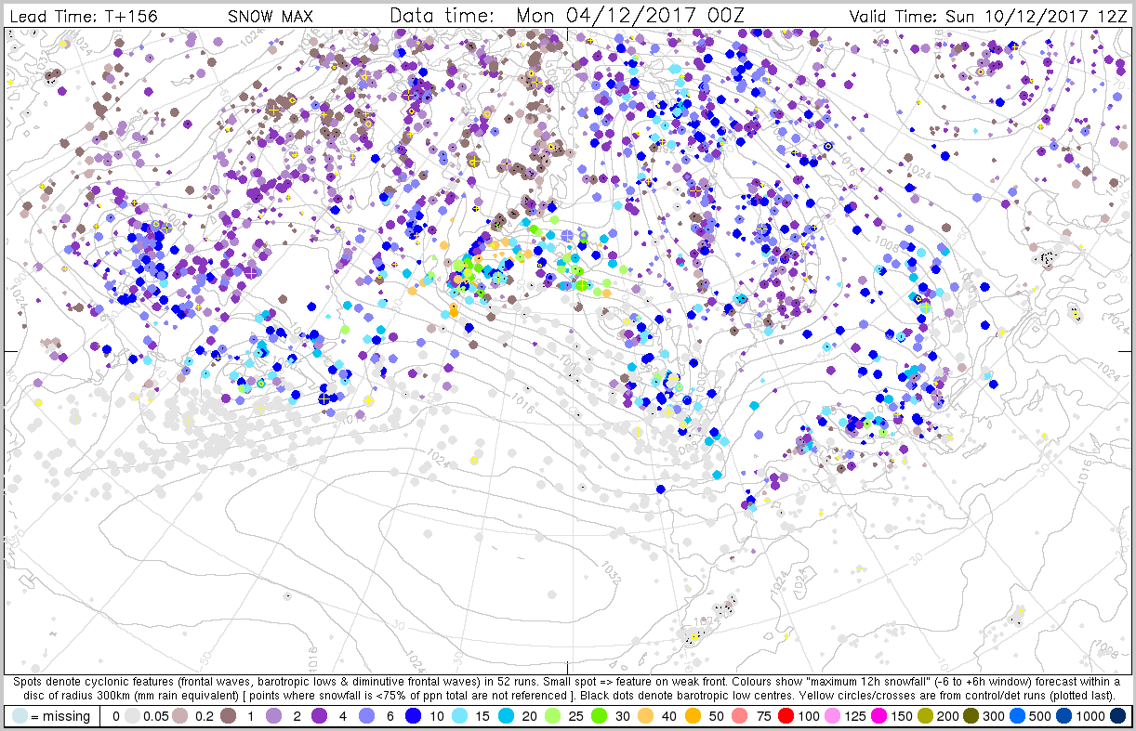Click the '0.05' legend value
1136x731 pixels.
pyautogui.click(x=156, y=716)
